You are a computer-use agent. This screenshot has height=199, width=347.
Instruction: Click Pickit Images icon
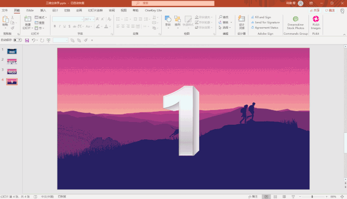[x=316, y=19]
